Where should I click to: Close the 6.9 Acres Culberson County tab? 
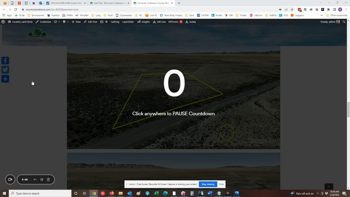(x=172, y=3)
